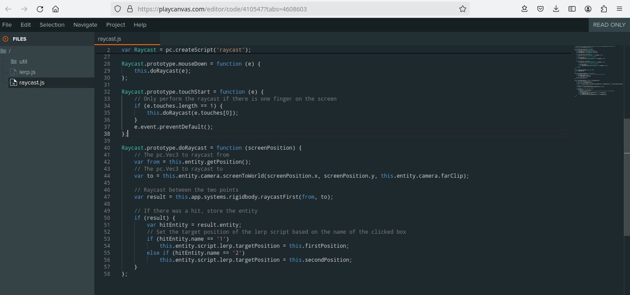
Task: Open the Firefox account icon
Action: (x=588, y=9)
